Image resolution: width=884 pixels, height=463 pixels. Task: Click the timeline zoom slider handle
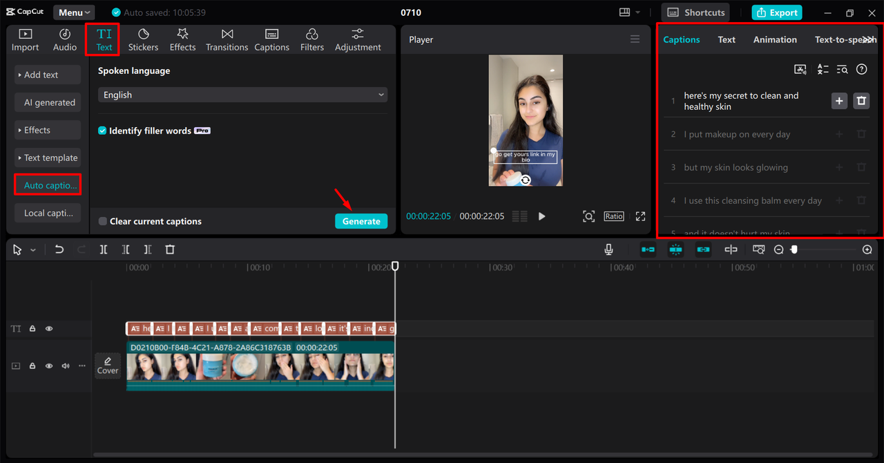794,249
